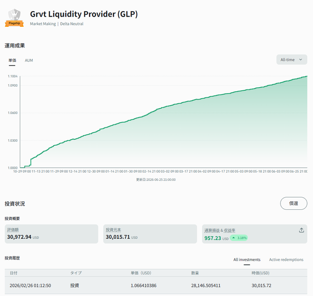
Task: Open the All-time range dropdown
Action: (x=292, y=59)
